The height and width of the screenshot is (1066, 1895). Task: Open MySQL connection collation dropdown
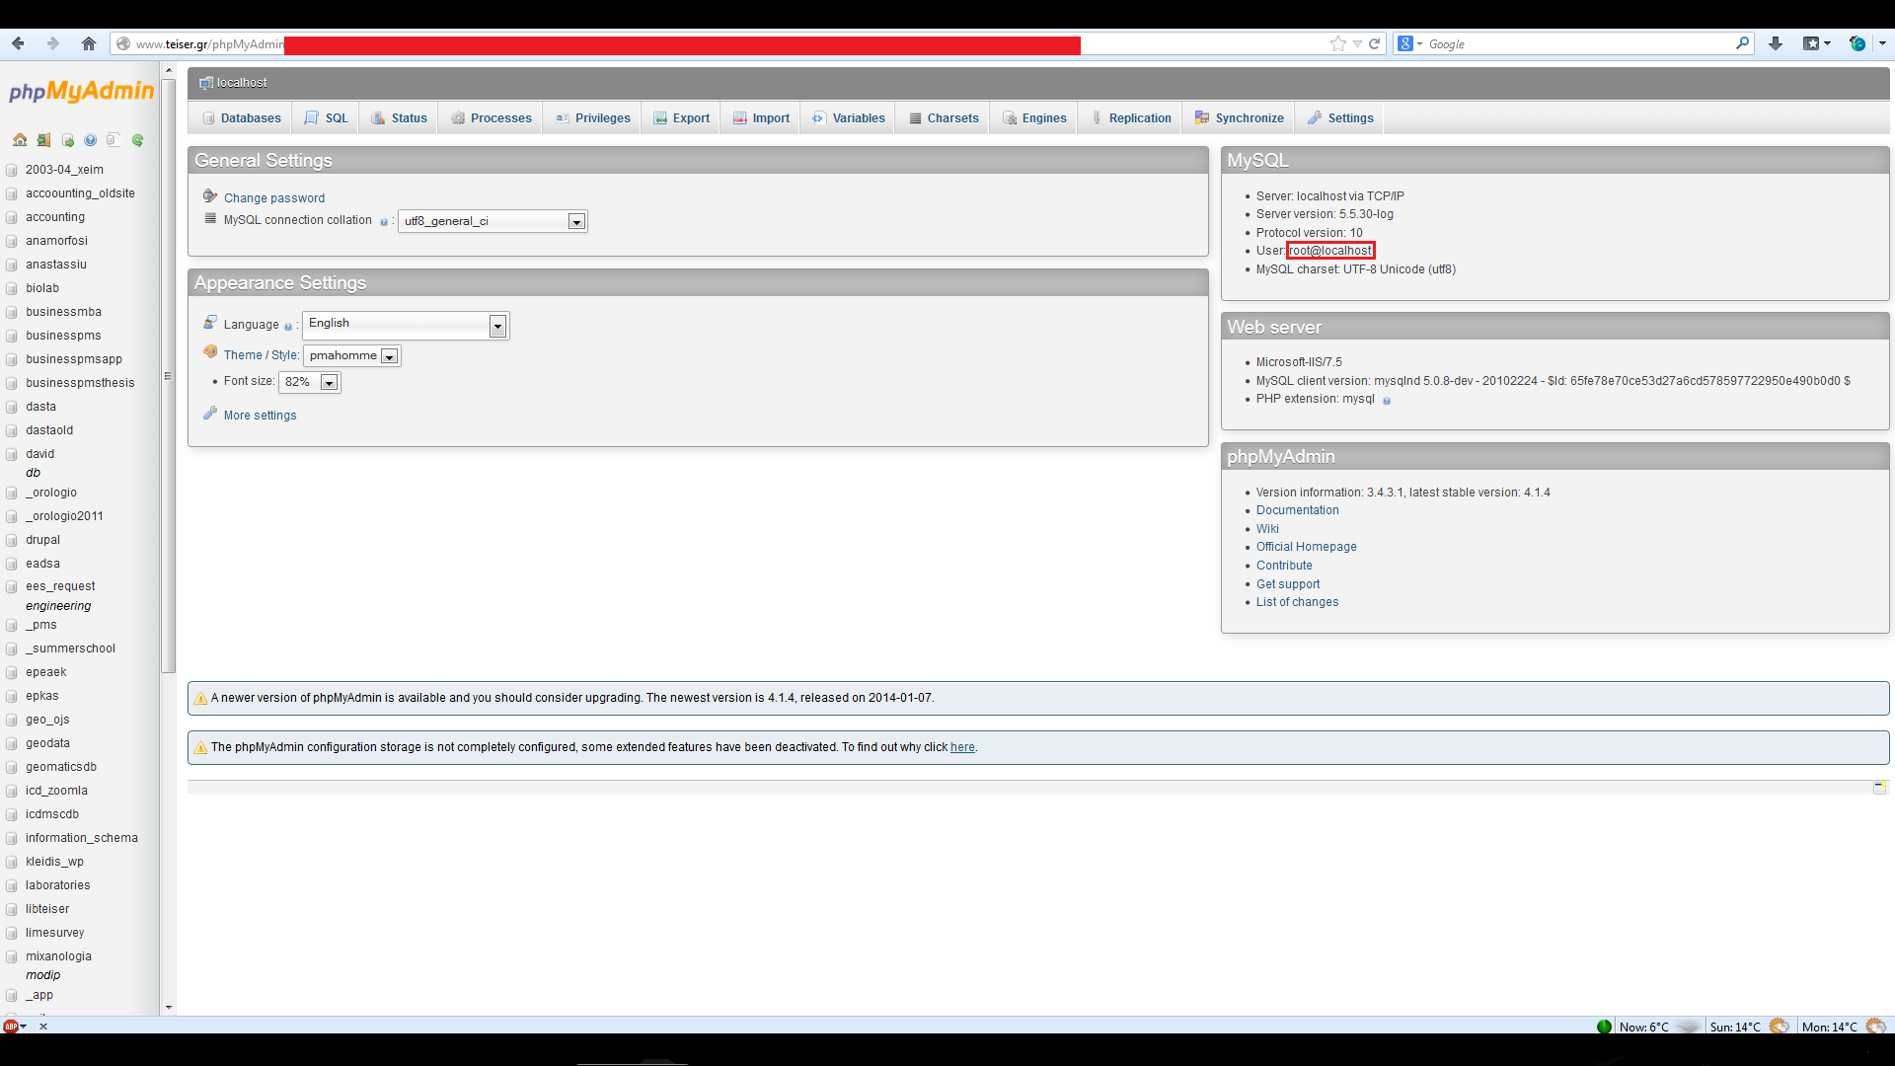point(493,221)
